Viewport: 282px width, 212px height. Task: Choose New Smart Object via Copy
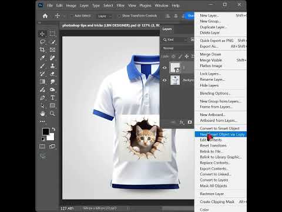(221, 134)
